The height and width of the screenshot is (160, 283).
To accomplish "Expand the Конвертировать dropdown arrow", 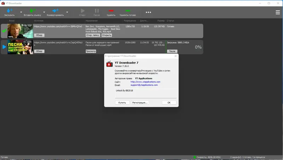I will coord(67,12).
